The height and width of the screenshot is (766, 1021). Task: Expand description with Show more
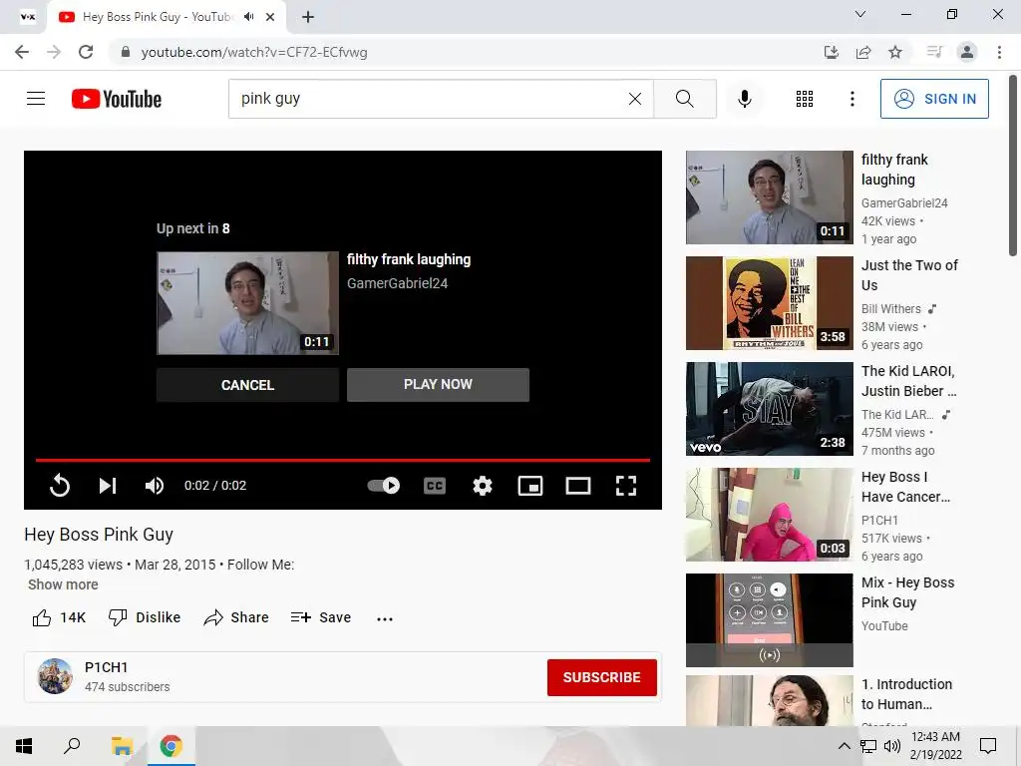63,584
